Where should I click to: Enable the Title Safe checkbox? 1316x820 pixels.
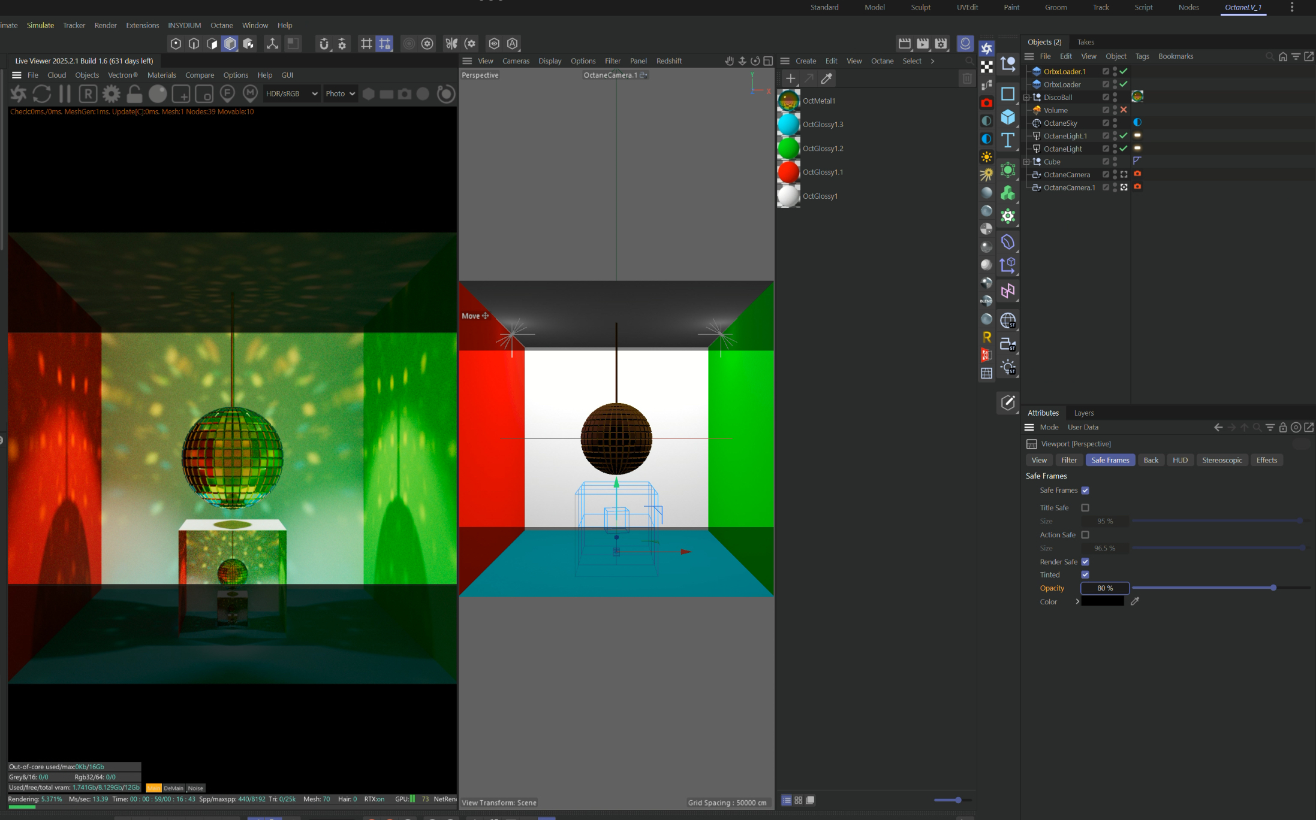[1085, 508]
